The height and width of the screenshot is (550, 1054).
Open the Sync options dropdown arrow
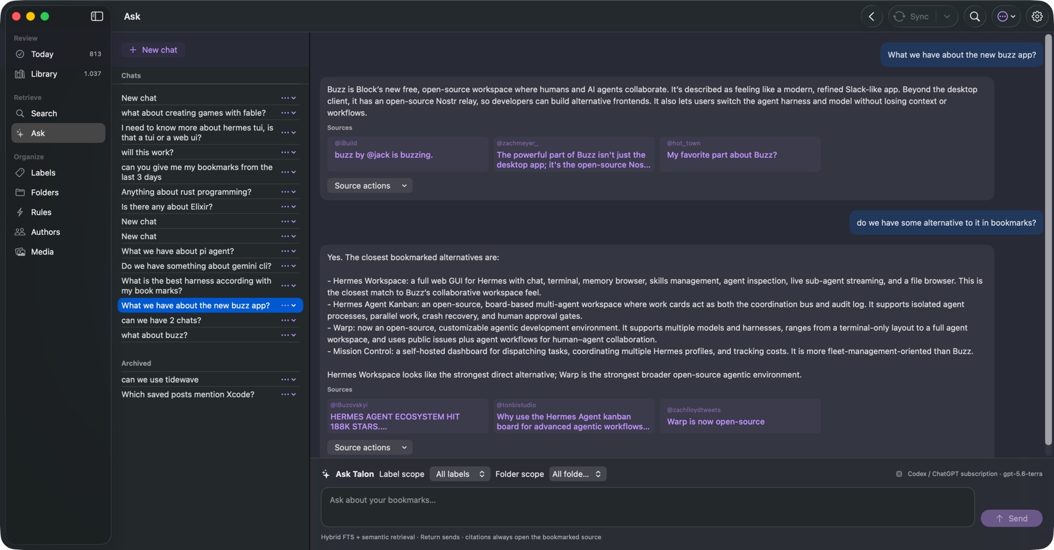(947, 17)
